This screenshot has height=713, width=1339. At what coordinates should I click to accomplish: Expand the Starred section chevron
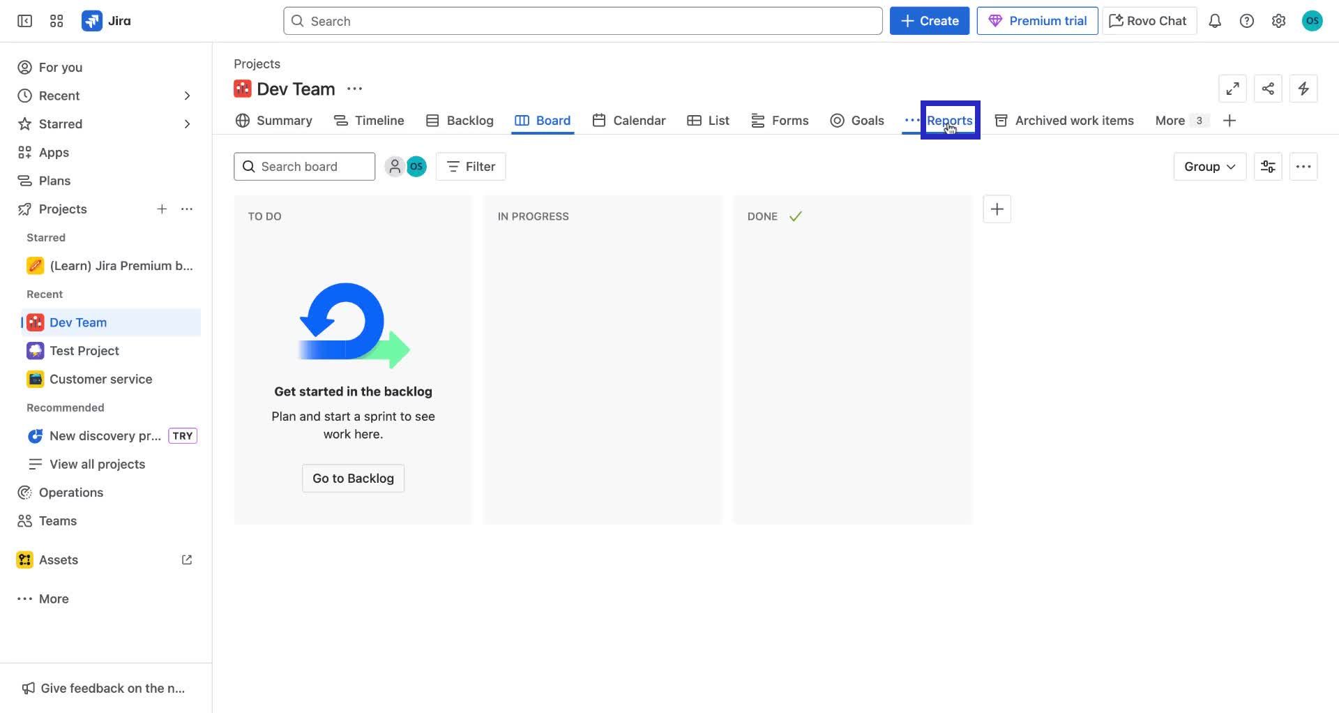tap(186, 123)
